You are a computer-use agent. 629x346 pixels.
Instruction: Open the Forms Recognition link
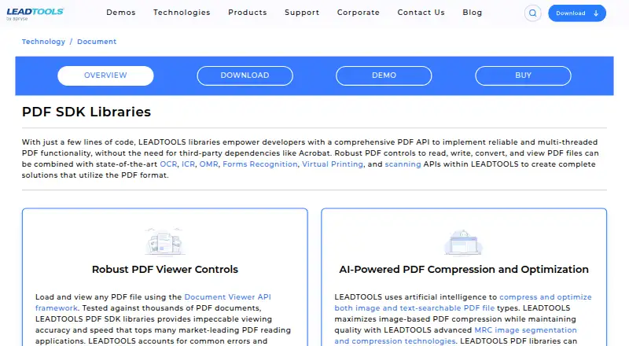pyautogui.click(x=260, y=164)
